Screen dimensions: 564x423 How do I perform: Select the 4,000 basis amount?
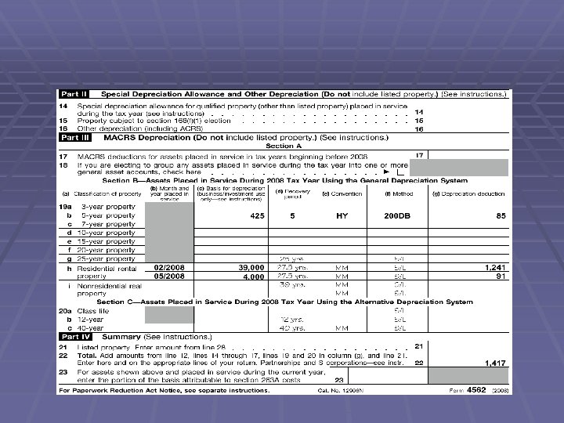tap(254, 277)
